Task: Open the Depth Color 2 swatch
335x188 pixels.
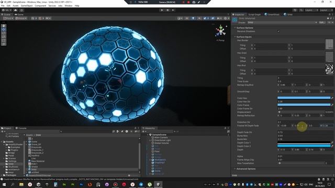Action: (x=304, y=146)
